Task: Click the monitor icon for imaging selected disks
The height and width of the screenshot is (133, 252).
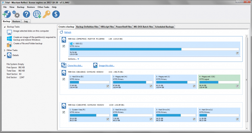Action: point(9,32)
